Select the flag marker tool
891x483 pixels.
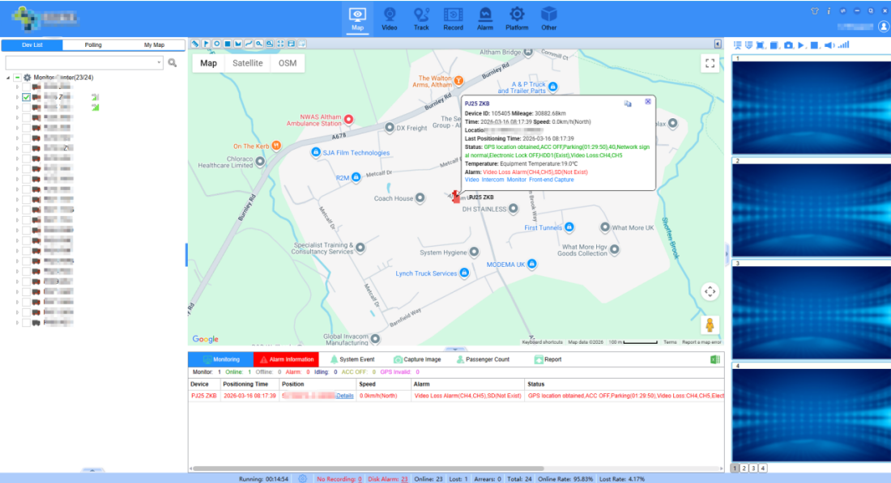[x=207, y=44]
